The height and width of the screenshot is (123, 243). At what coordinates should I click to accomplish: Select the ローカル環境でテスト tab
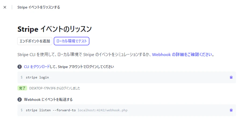72,41
